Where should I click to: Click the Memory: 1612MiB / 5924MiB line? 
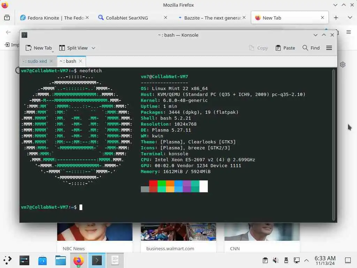tap(176, 171)
